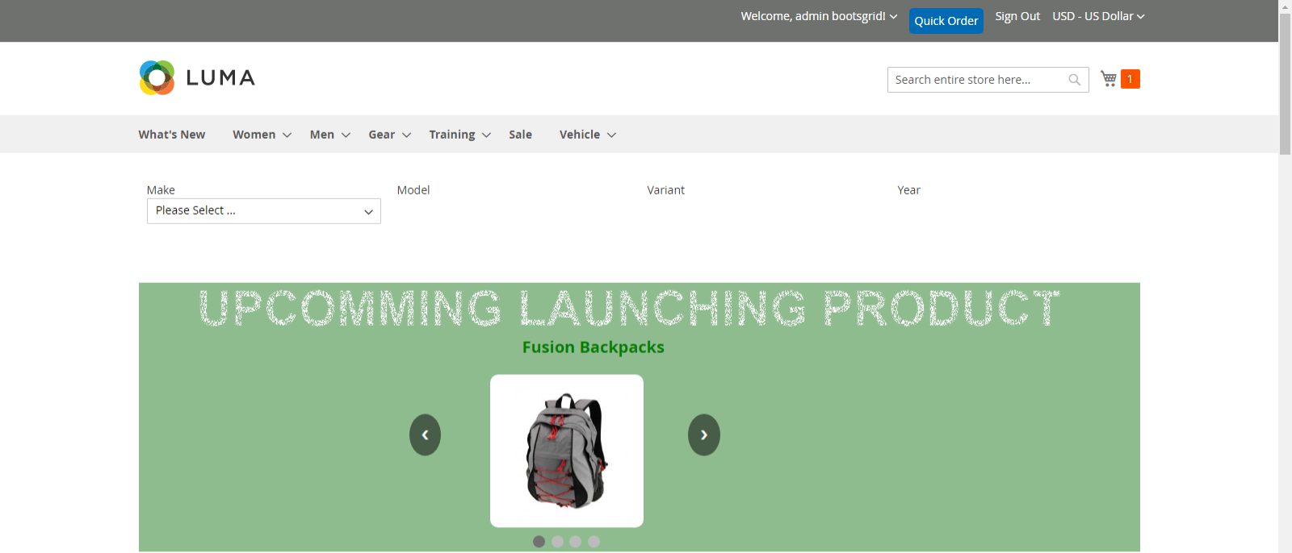Expand the Welcome admin account menu
The image size is (1292, 553).
(x=819, y=16)
